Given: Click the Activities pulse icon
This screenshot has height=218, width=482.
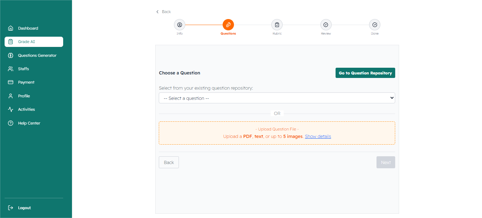Looking at the screenshot, I should 11,109.
